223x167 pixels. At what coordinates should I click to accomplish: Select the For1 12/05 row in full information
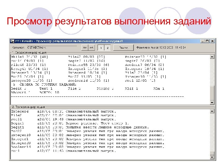pos(63,151)
